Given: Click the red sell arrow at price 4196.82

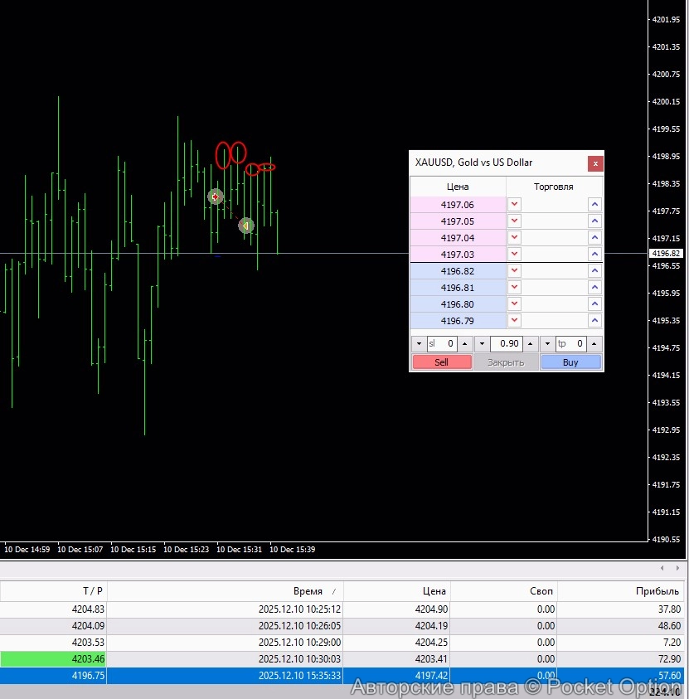Looking at the screenshot, I should point(514,271).
